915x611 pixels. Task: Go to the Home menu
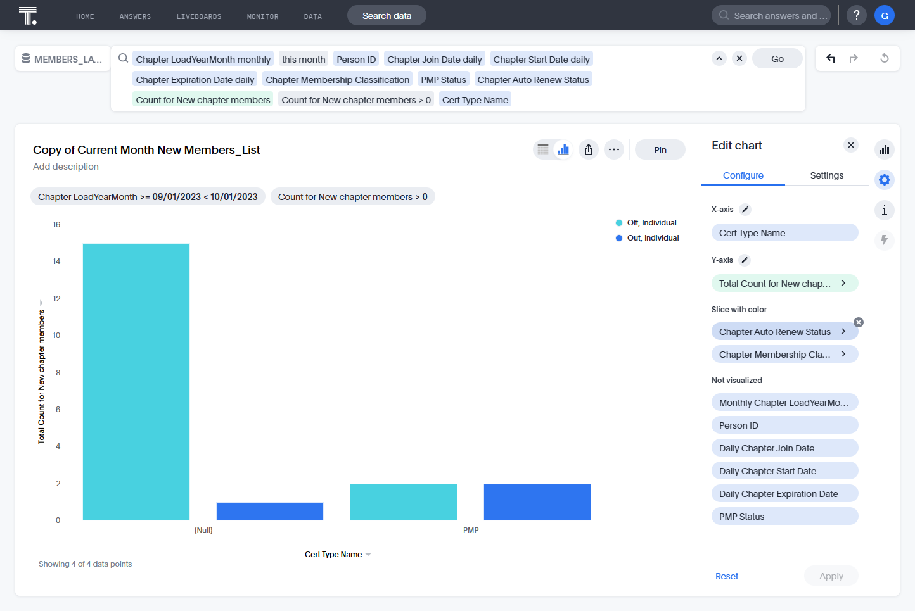[x=85, y=16]
